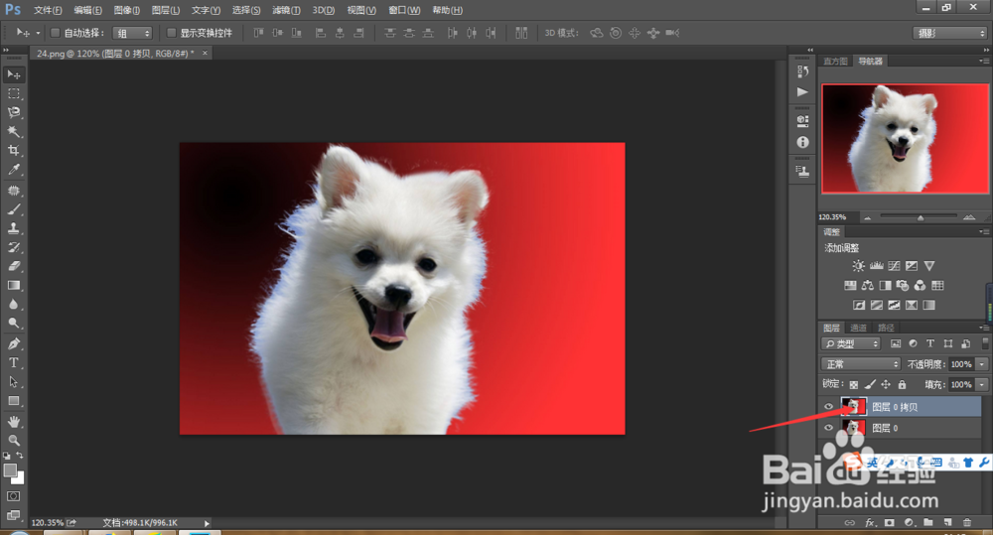Click the navigator preview thumbnail

point(905,138)
